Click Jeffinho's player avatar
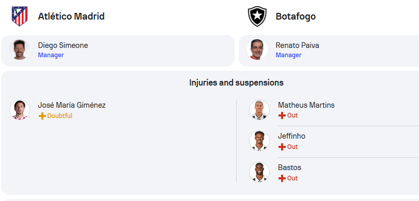 259,141
